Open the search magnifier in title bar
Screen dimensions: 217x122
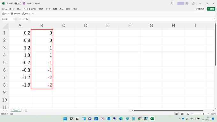coord(171,3)
